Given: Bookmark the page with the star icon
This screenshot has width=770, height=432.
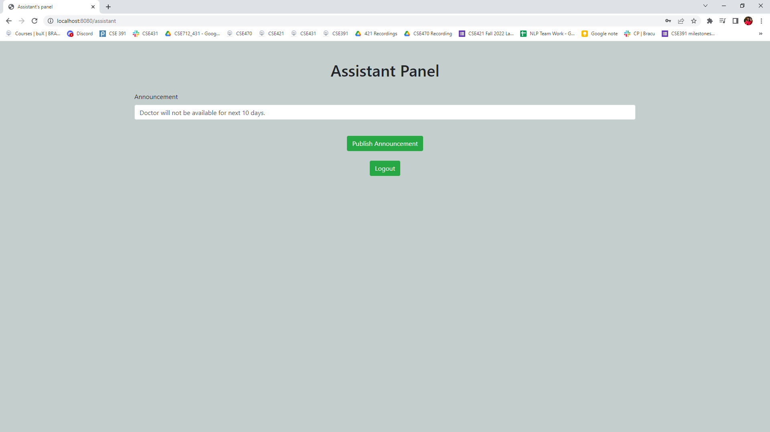Looking at the screenshot, I should tap(694, 21).
